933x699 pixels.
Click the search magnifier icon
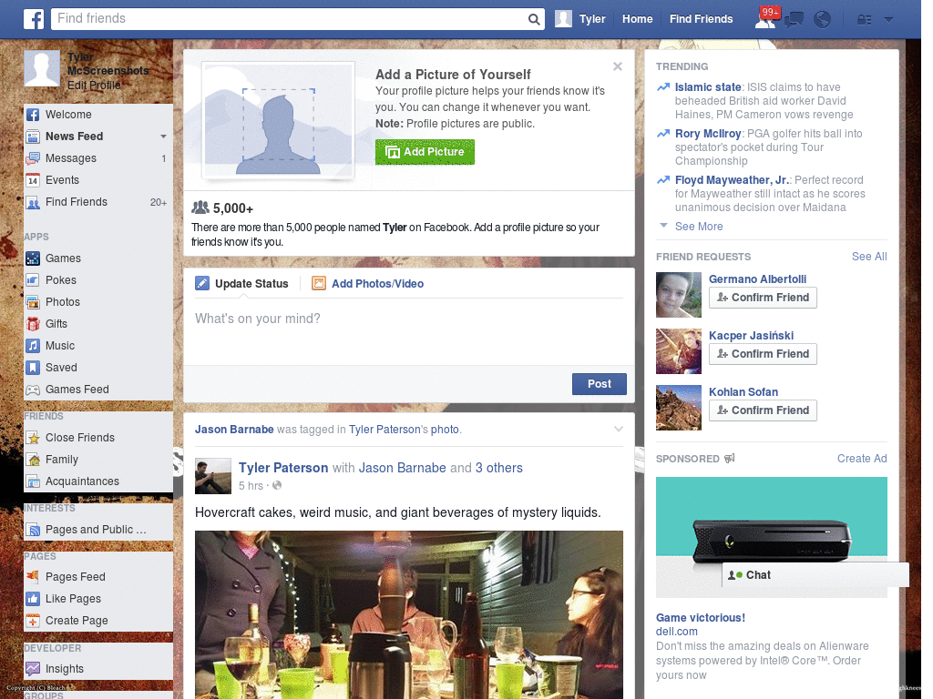(534, 20)
